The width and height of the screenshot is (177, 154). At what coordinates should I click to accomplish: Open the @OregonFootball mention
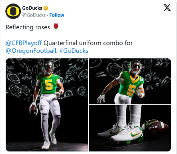[x=31, y=51]
